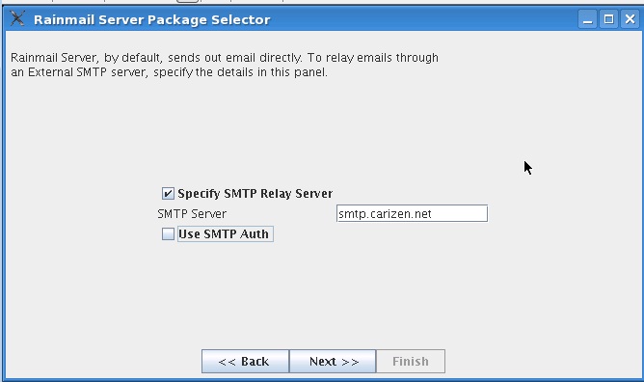
Task: Close the Rainmail Server Package Selector window
Action: (630, 19)
